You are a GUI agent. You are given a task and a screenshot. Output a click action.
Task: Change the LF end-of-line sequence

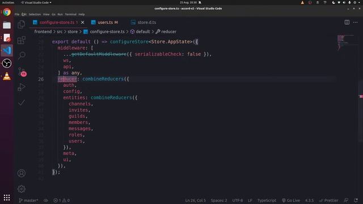250,201
